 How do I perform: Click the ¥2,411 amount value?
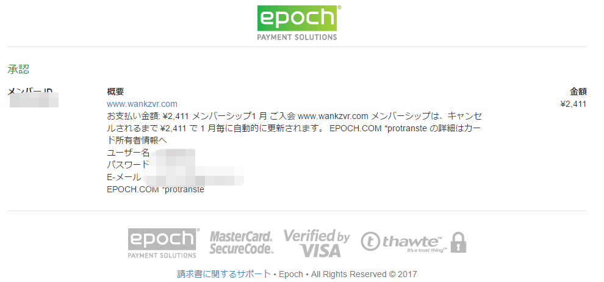[573, 104]
